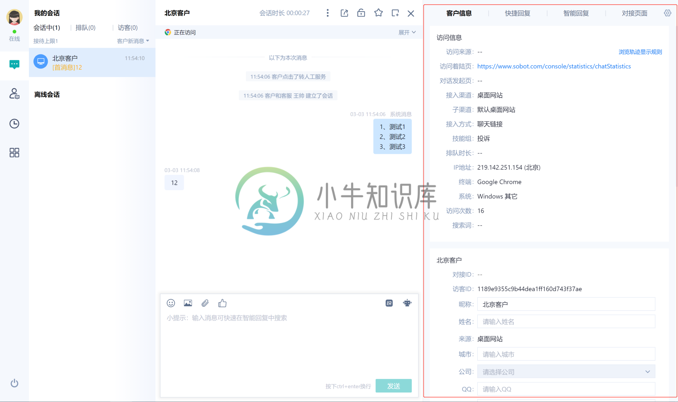Image resolution: width=678 pixels, height=402 pixels.
Task: Click the 技能组 value 投诉
Action: [483, 138]
